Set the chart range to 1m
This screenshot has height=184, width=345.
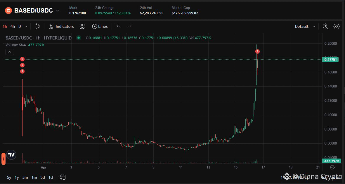pos(34,177)
